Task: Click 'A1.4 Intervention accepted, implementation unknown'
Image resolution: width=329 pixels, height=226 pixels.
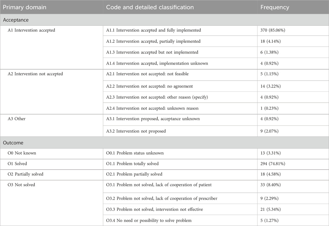Action: [157, 63]
